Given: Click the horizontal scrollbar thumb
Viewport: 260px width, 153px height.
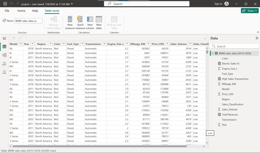Looking at the screenshot, I should pyautogui.click(x=100, y=146).
